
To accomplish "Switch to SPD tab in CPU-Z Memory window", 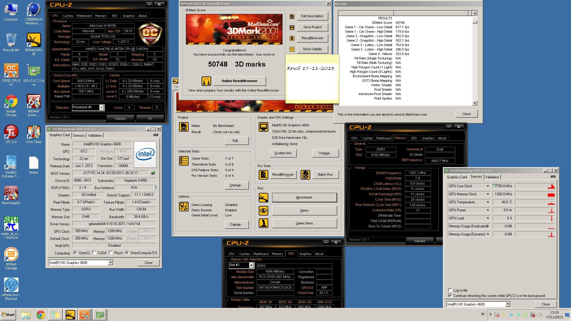I will pos(414,138).
